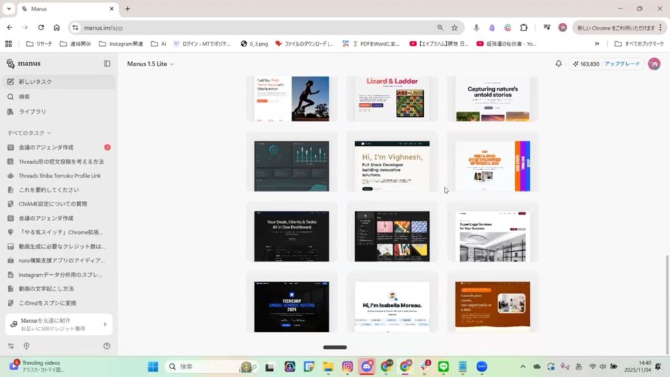Open the Lizard & Ladder thumbnail

392,97
